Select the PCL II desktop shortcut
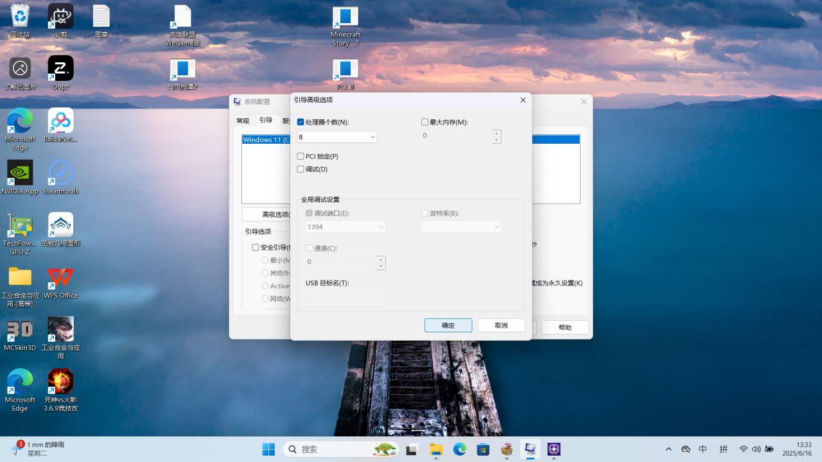The height and width of the screenshot is (462, 822). pos(345,74)
